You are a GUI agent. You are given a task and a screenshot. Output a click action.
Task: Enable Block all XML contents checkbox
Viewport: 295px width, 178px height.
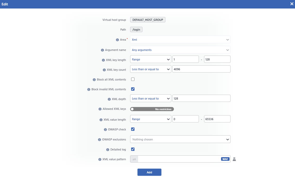[x=133, y=79]
